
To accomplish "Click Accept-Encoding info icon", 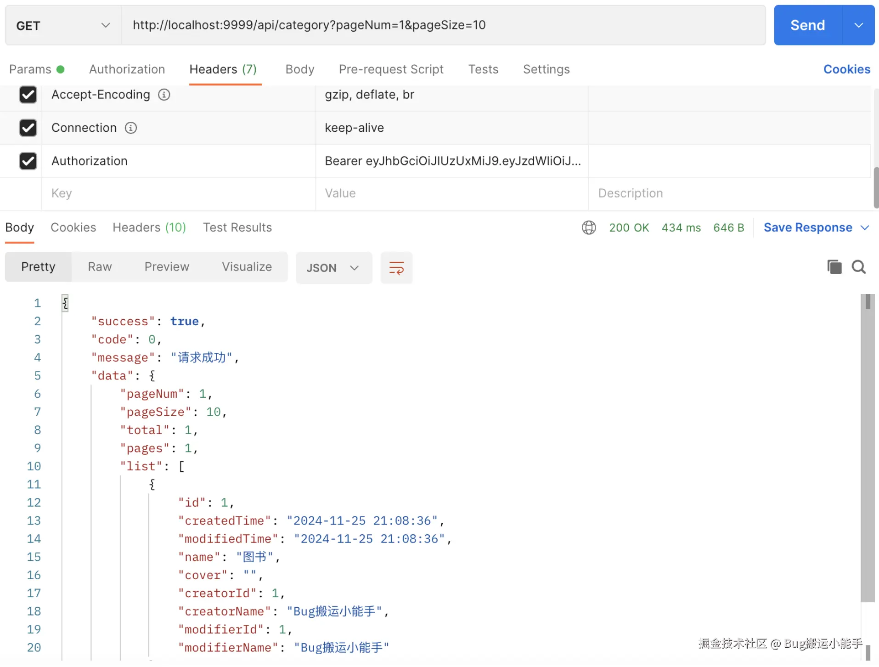I will coord(164,95).
